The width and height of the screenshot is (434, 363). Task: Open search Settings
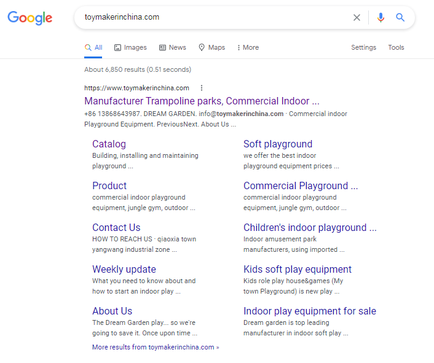[x=363, y=47]
